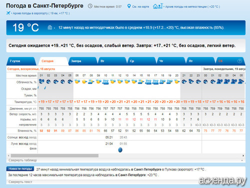The width and height of the screenshot is (250, 188).
Task: Open the Вт day tab
Action: (x=112, y=61)
